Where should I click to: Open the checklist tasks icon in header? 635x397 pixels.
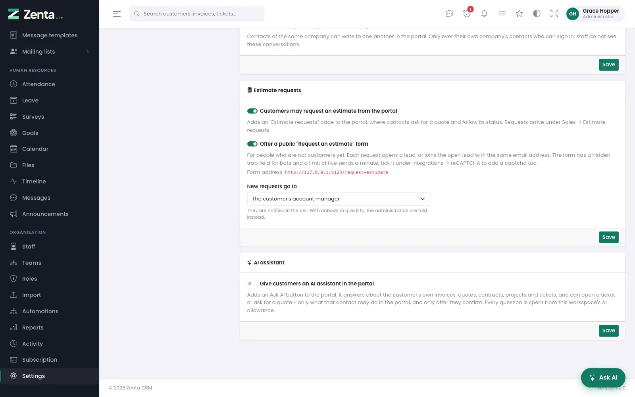tap(502, 14)
